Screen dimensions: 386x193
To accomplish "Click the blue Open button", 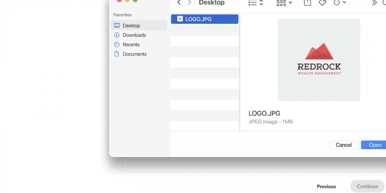I will point(375,145).
